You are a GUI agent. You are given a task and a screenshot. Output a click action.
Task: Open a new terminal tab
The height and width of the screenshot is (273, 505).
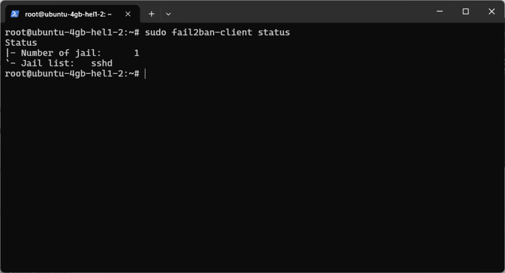click(x=151, y=14)
